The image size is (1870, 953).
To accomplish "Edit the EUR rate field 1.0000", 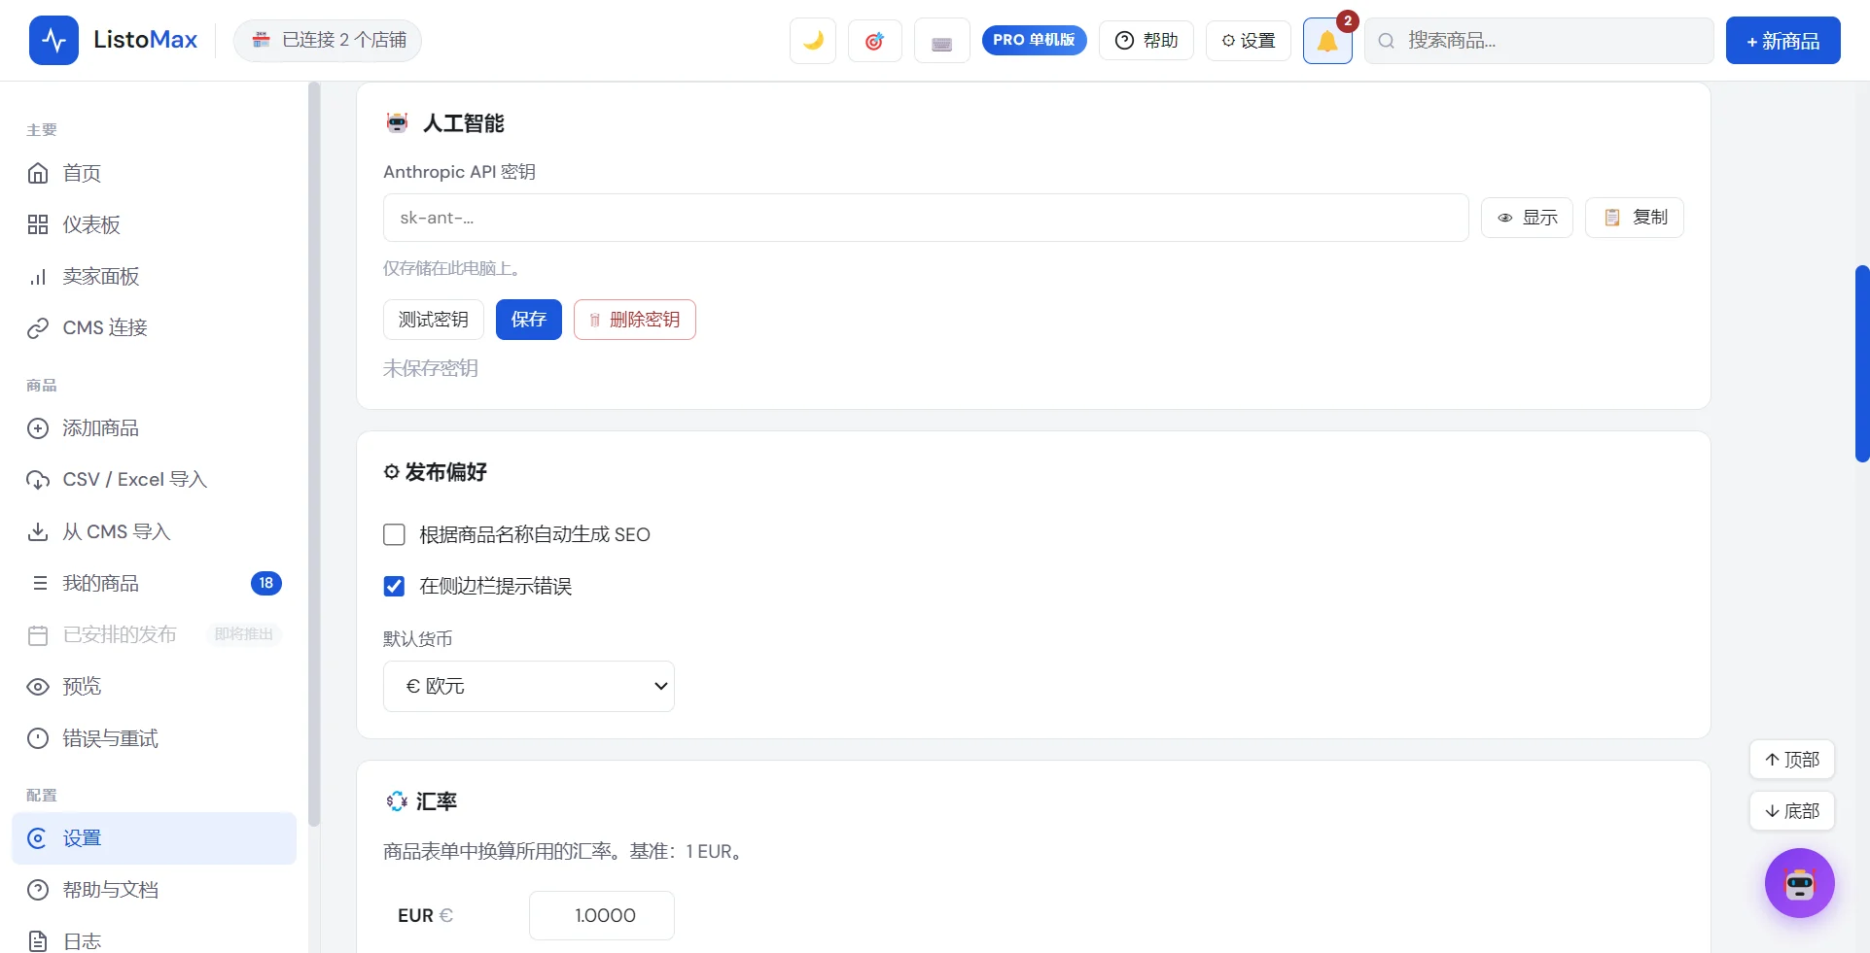I will 602,915.
